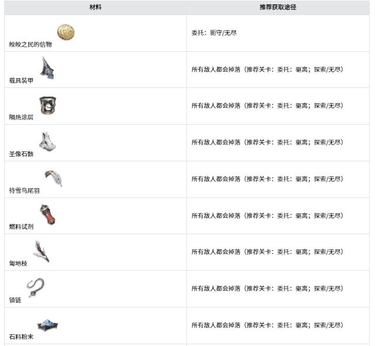Click the 隔热涂层 text label

22,117
